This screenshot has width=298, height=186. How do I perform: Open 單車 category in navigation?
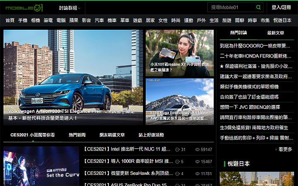125,20
